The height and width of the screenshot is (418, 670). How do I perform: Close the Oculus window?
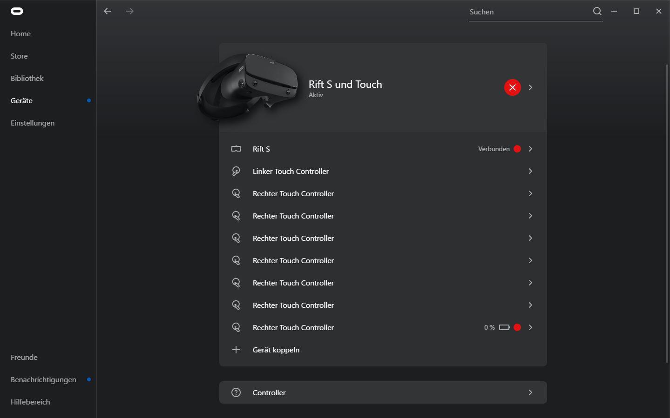click(658, 11)
